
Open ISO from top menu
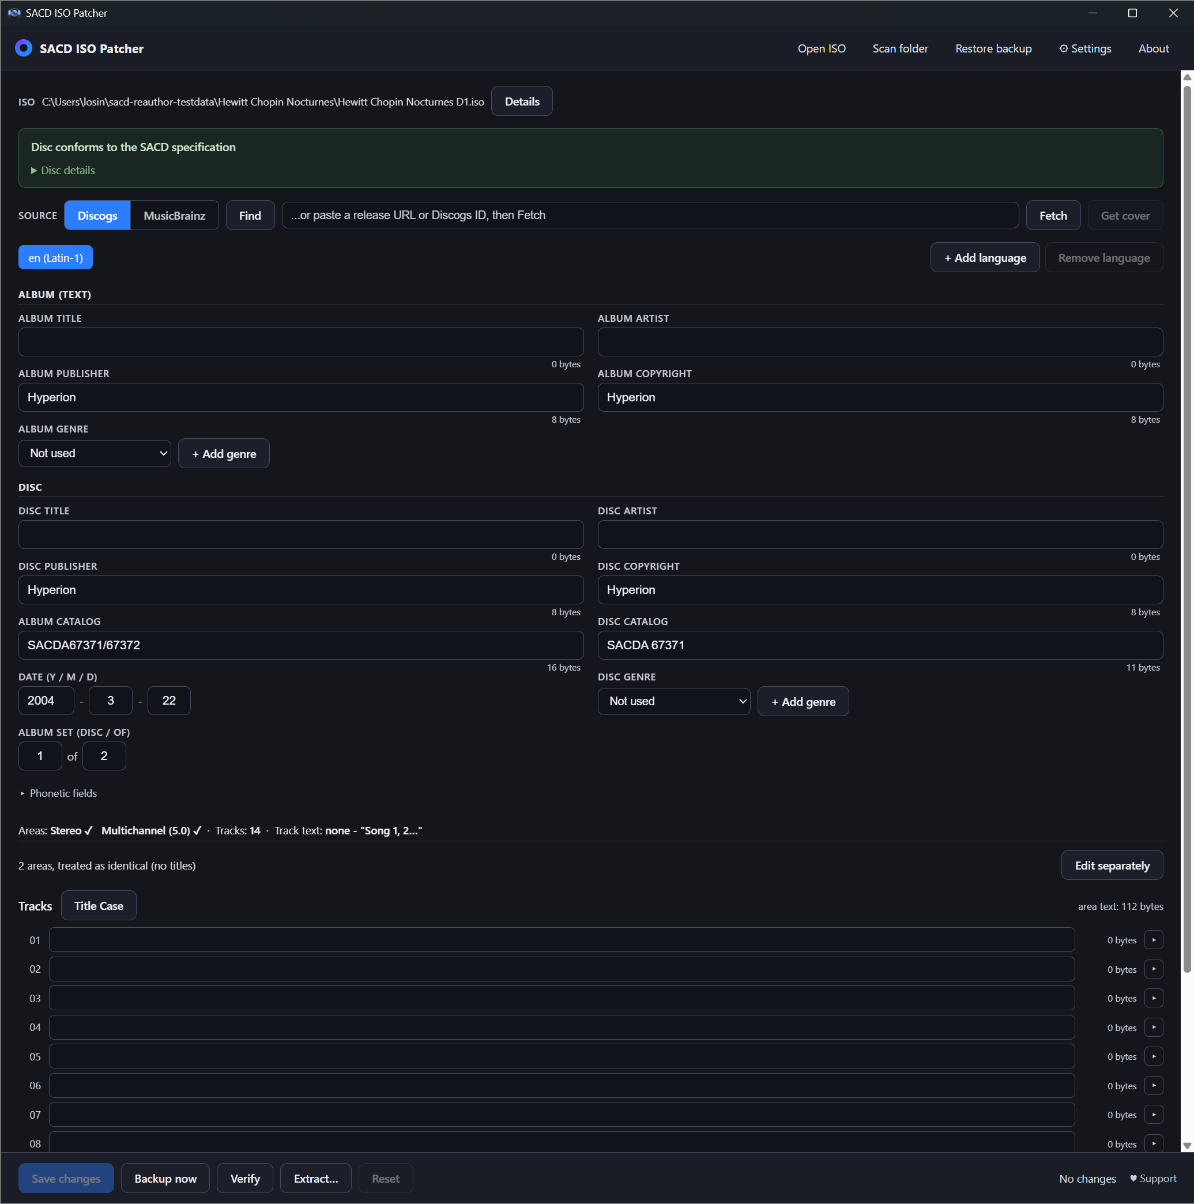(x=822, y=48)
